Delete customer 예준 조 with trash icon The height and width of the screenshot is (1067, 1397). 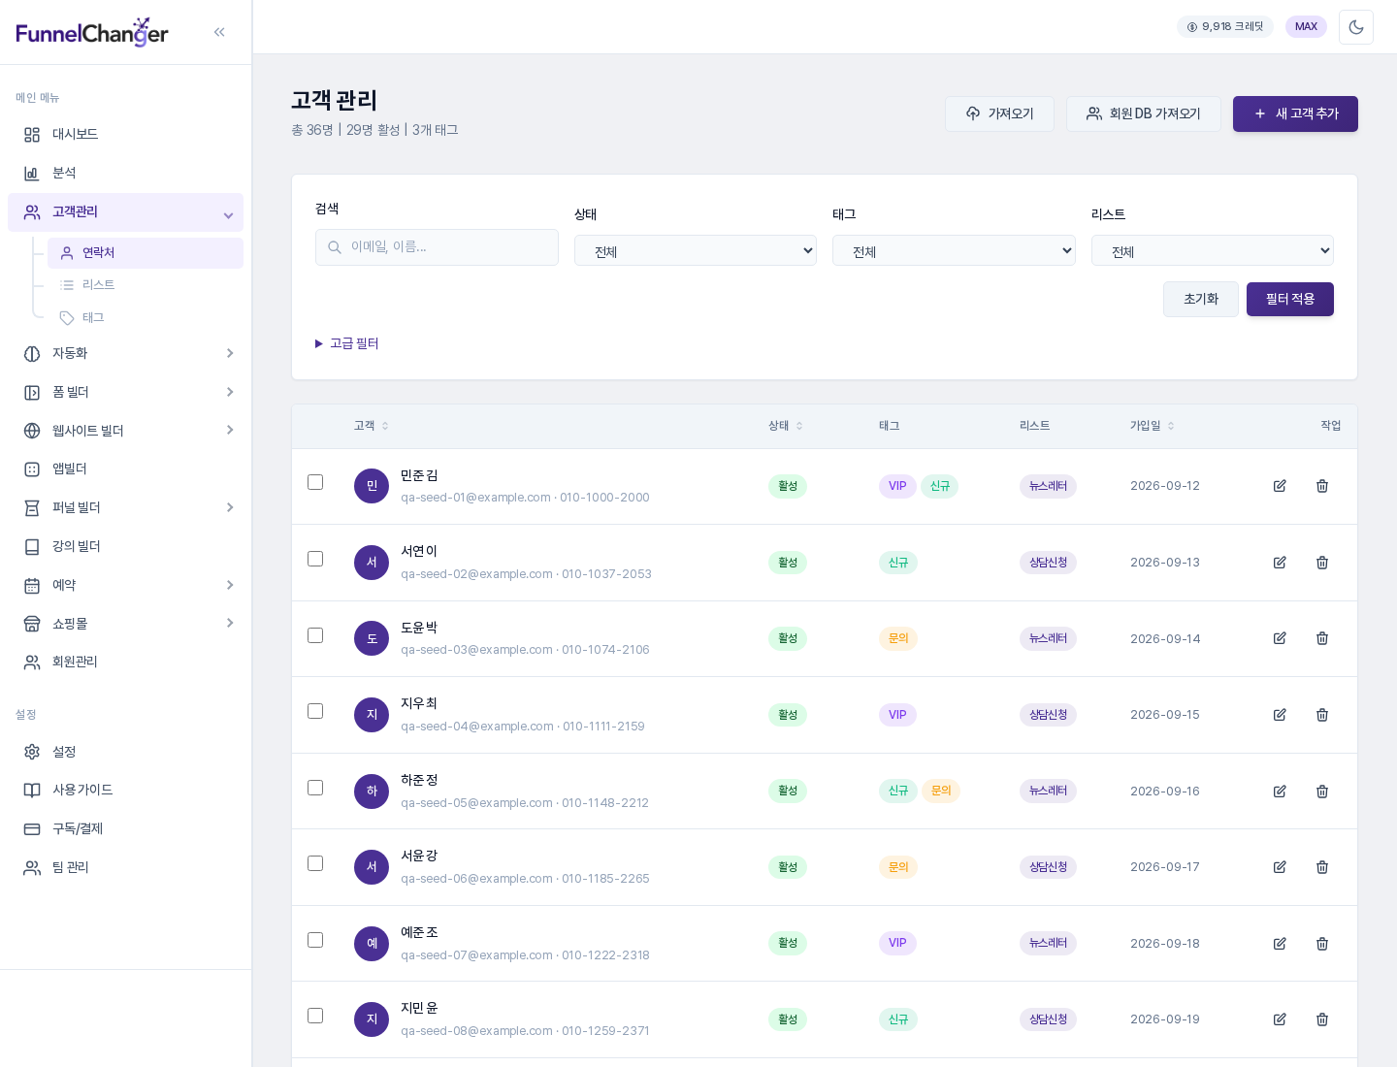(x=1322, y=944)
